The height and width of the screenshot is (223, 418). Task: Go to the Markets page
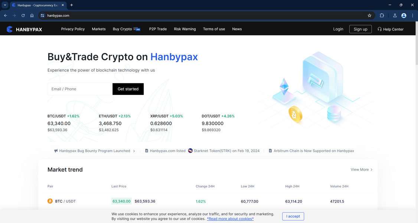coord(99,29)
